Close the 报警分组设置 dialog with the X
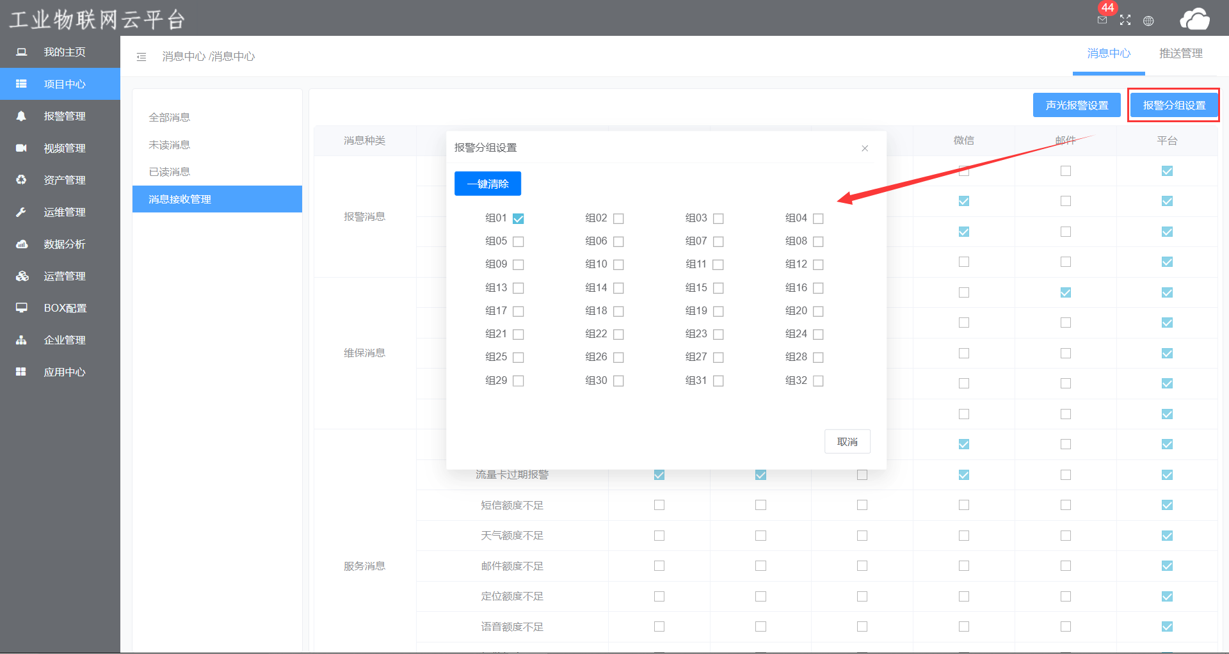 tap(865, 148)
